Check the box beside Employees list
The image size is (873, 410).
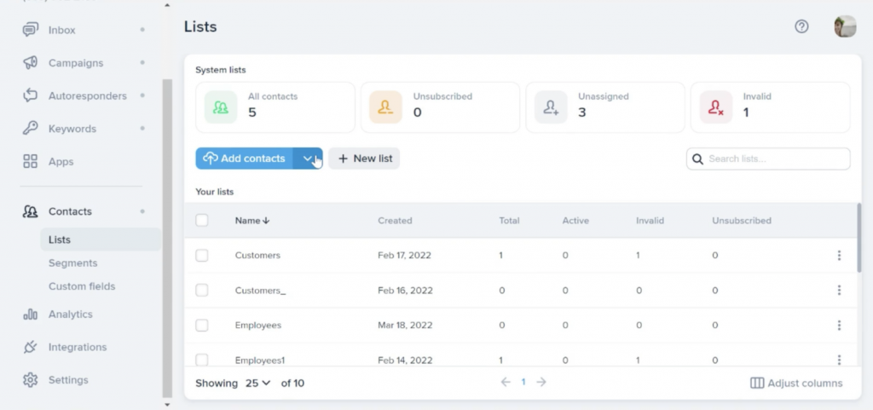(202, 326)
